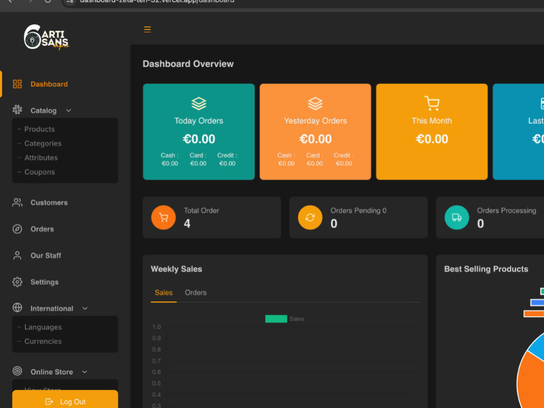Toggle the hamburger menu icon
Viewport: 544px width, 408px height.
tap(147, 29)
